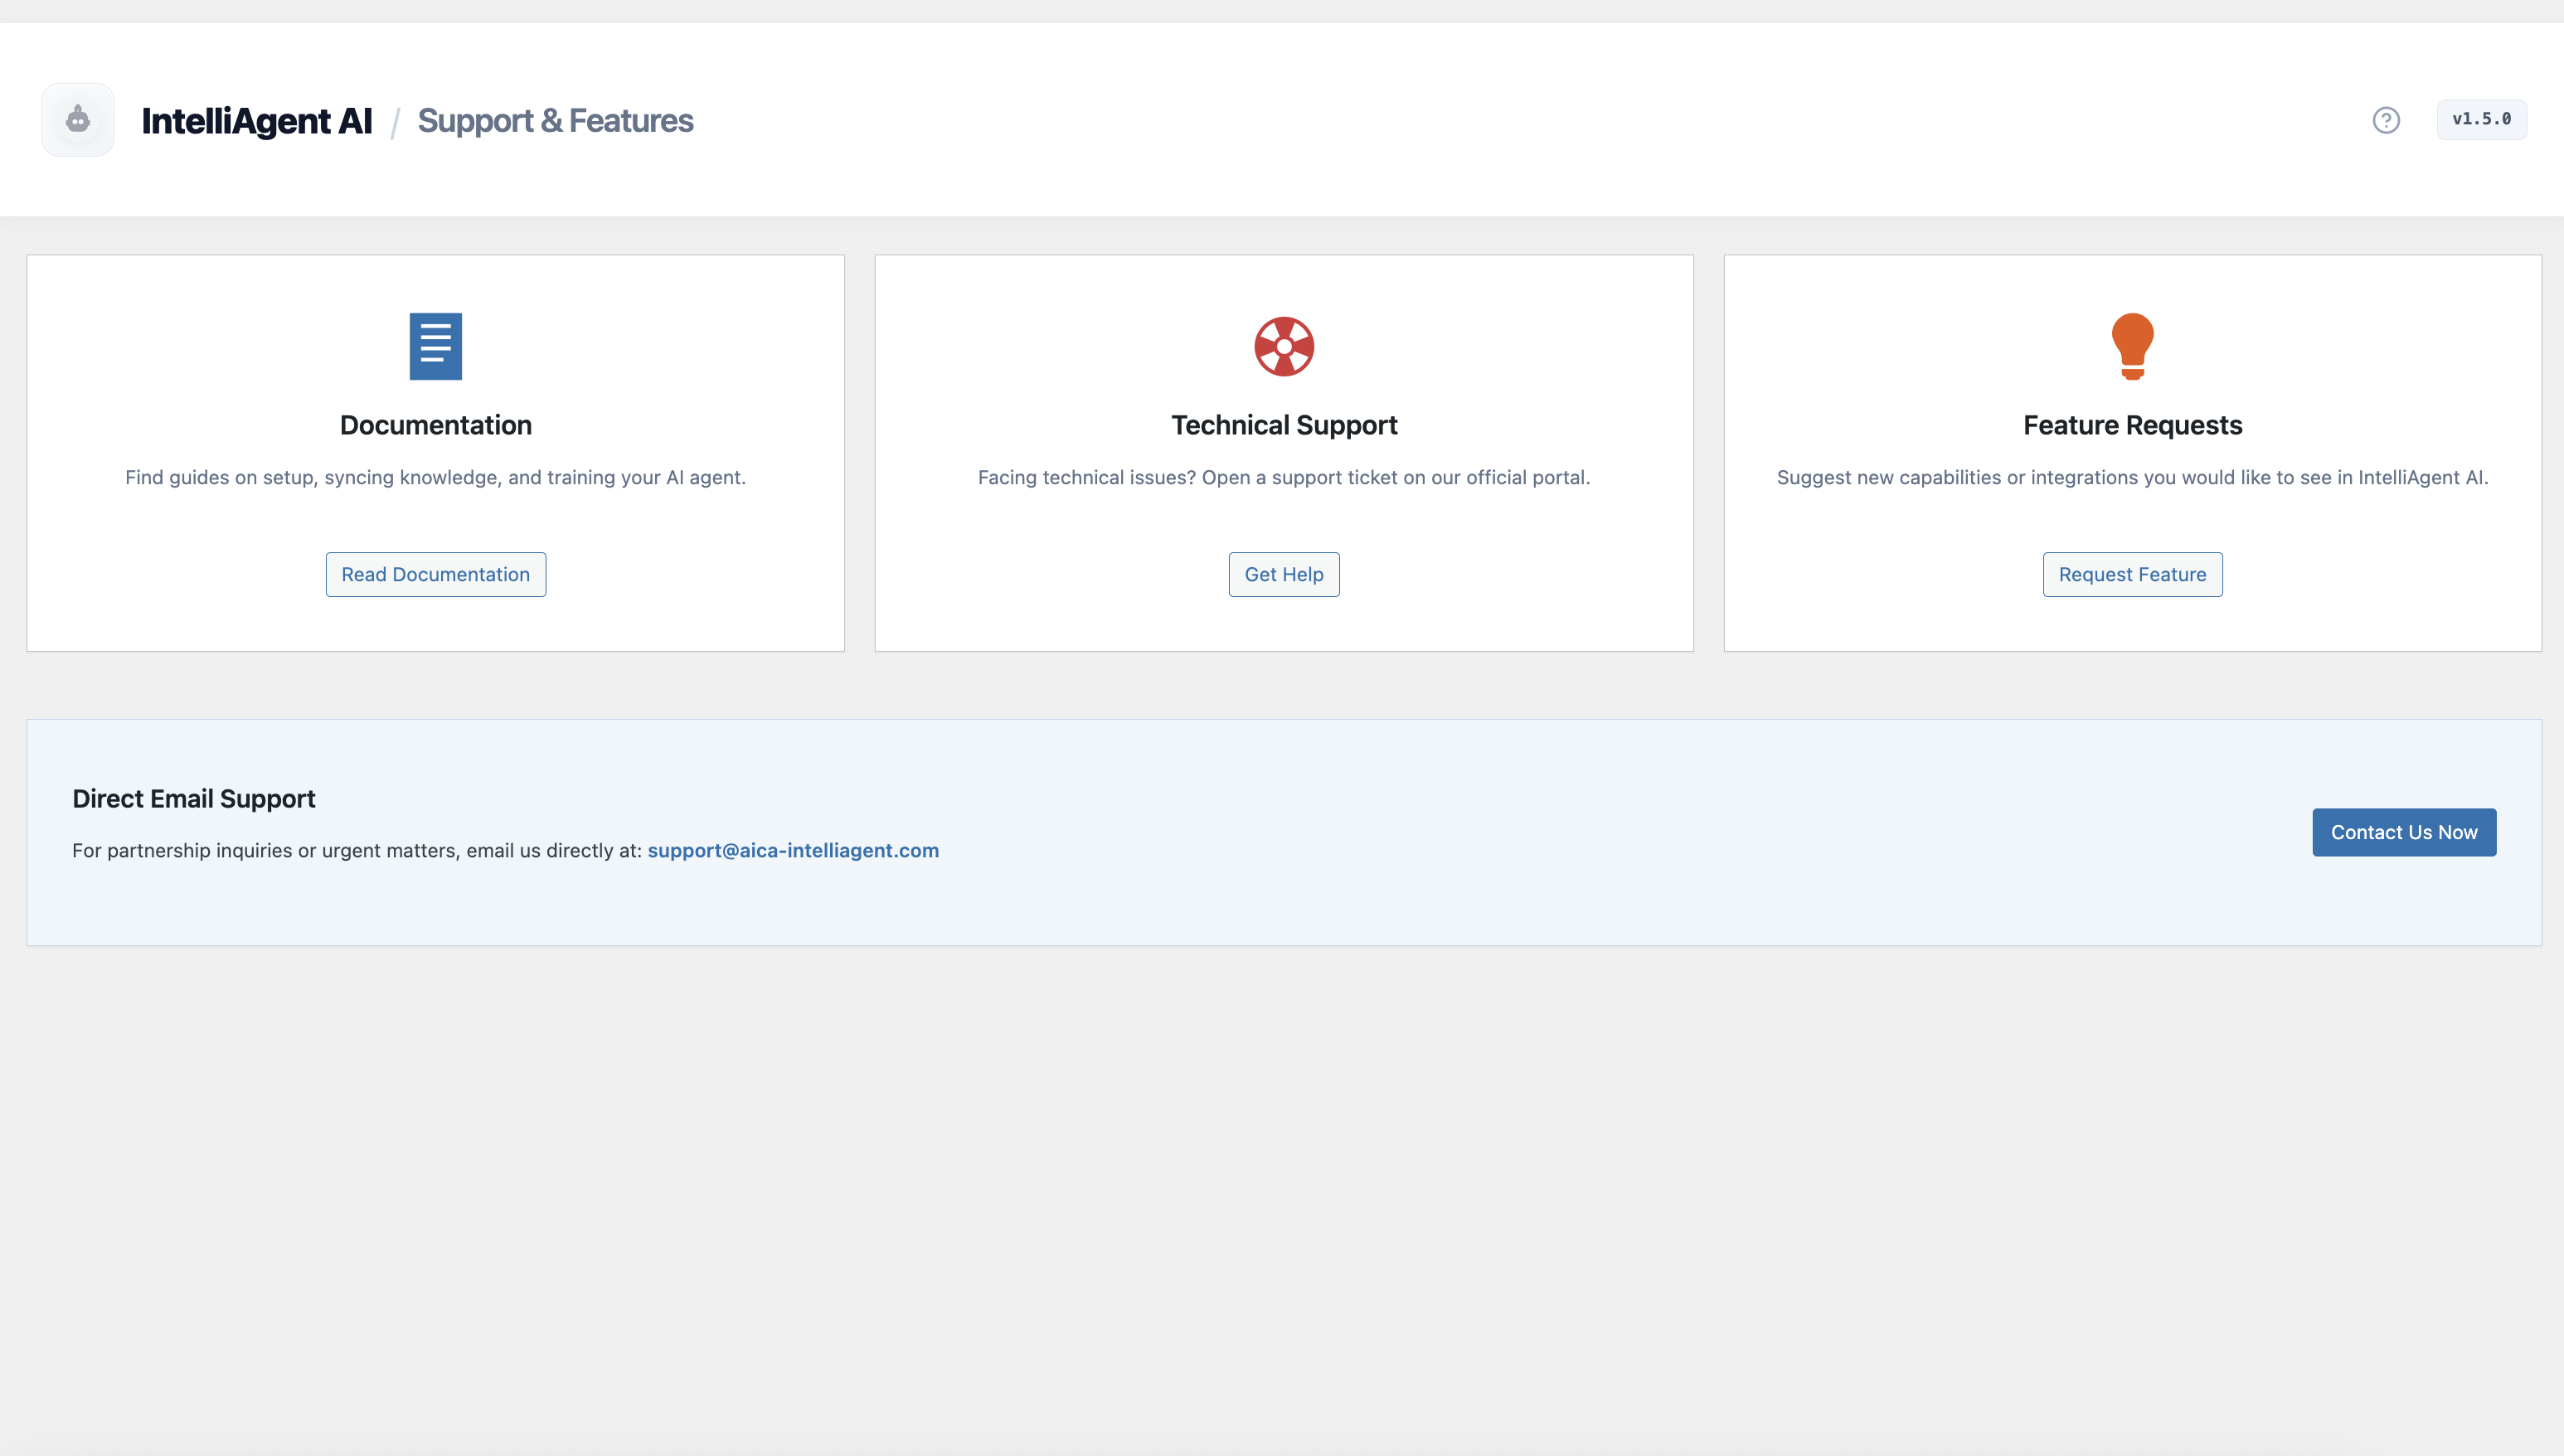Click the red lifebuoy Technical Support icon
This screenshot has width=2564, height=1456.
click(x=1284, y=346)
